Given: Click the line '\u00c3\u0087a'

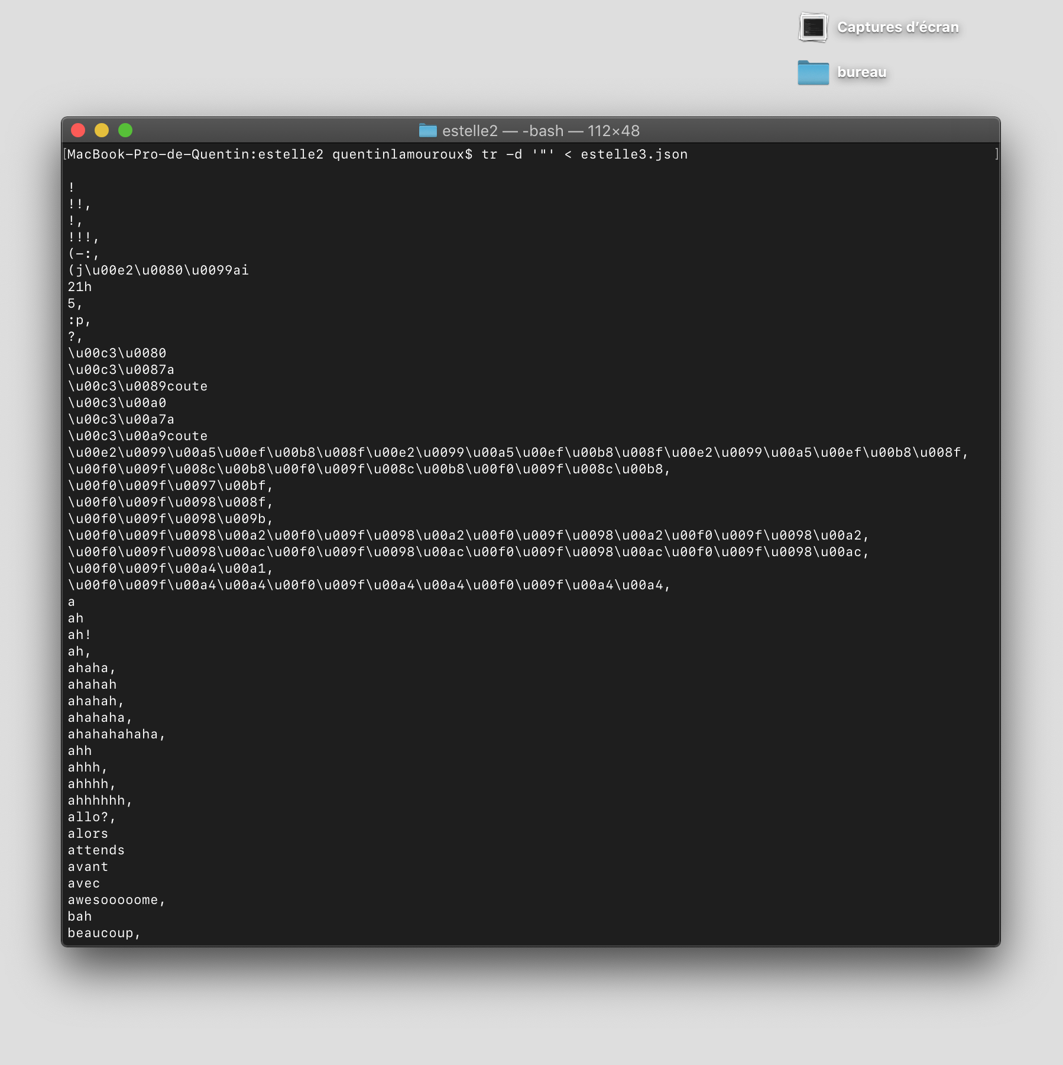Looking at the screenshot, I should click(x=121, y=370).
